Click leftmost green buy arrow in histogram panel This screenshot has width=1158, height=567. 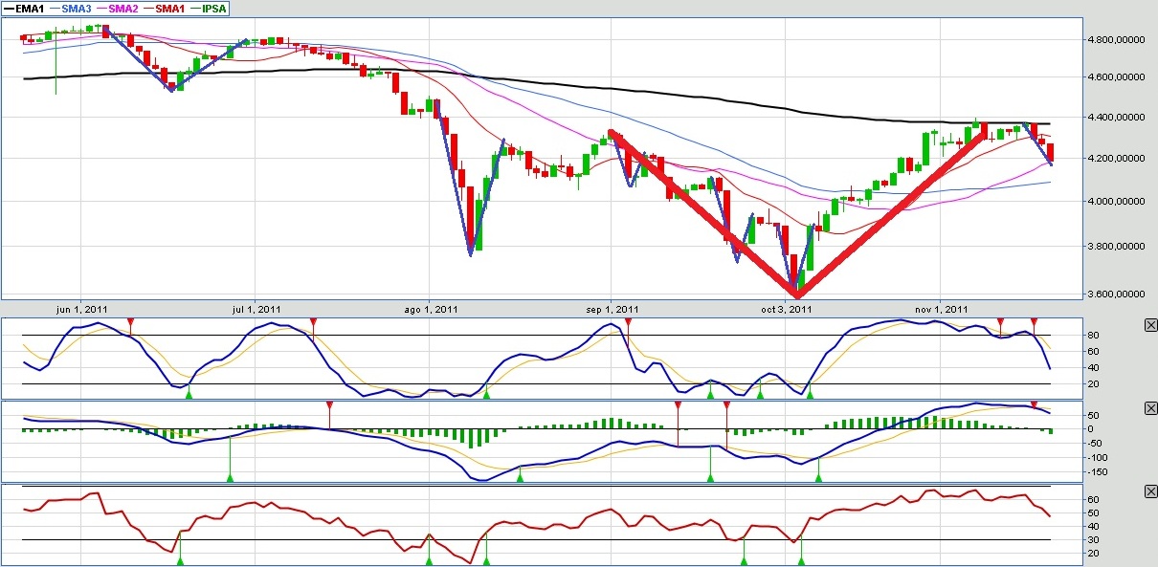pos(230,476)
